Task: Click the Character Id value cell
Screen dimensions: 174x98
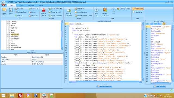Action: (x=47, y=59)
